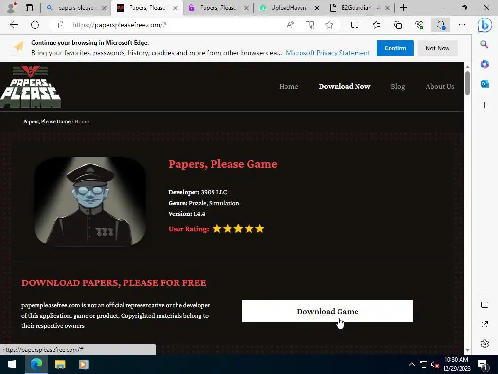Open File Explorer from taskbar

(x=60, y=364)
